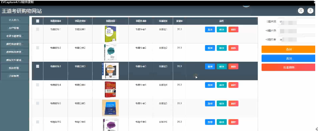
Task: Check the box for 书籍名称2 row
Action: coord(38,48)
